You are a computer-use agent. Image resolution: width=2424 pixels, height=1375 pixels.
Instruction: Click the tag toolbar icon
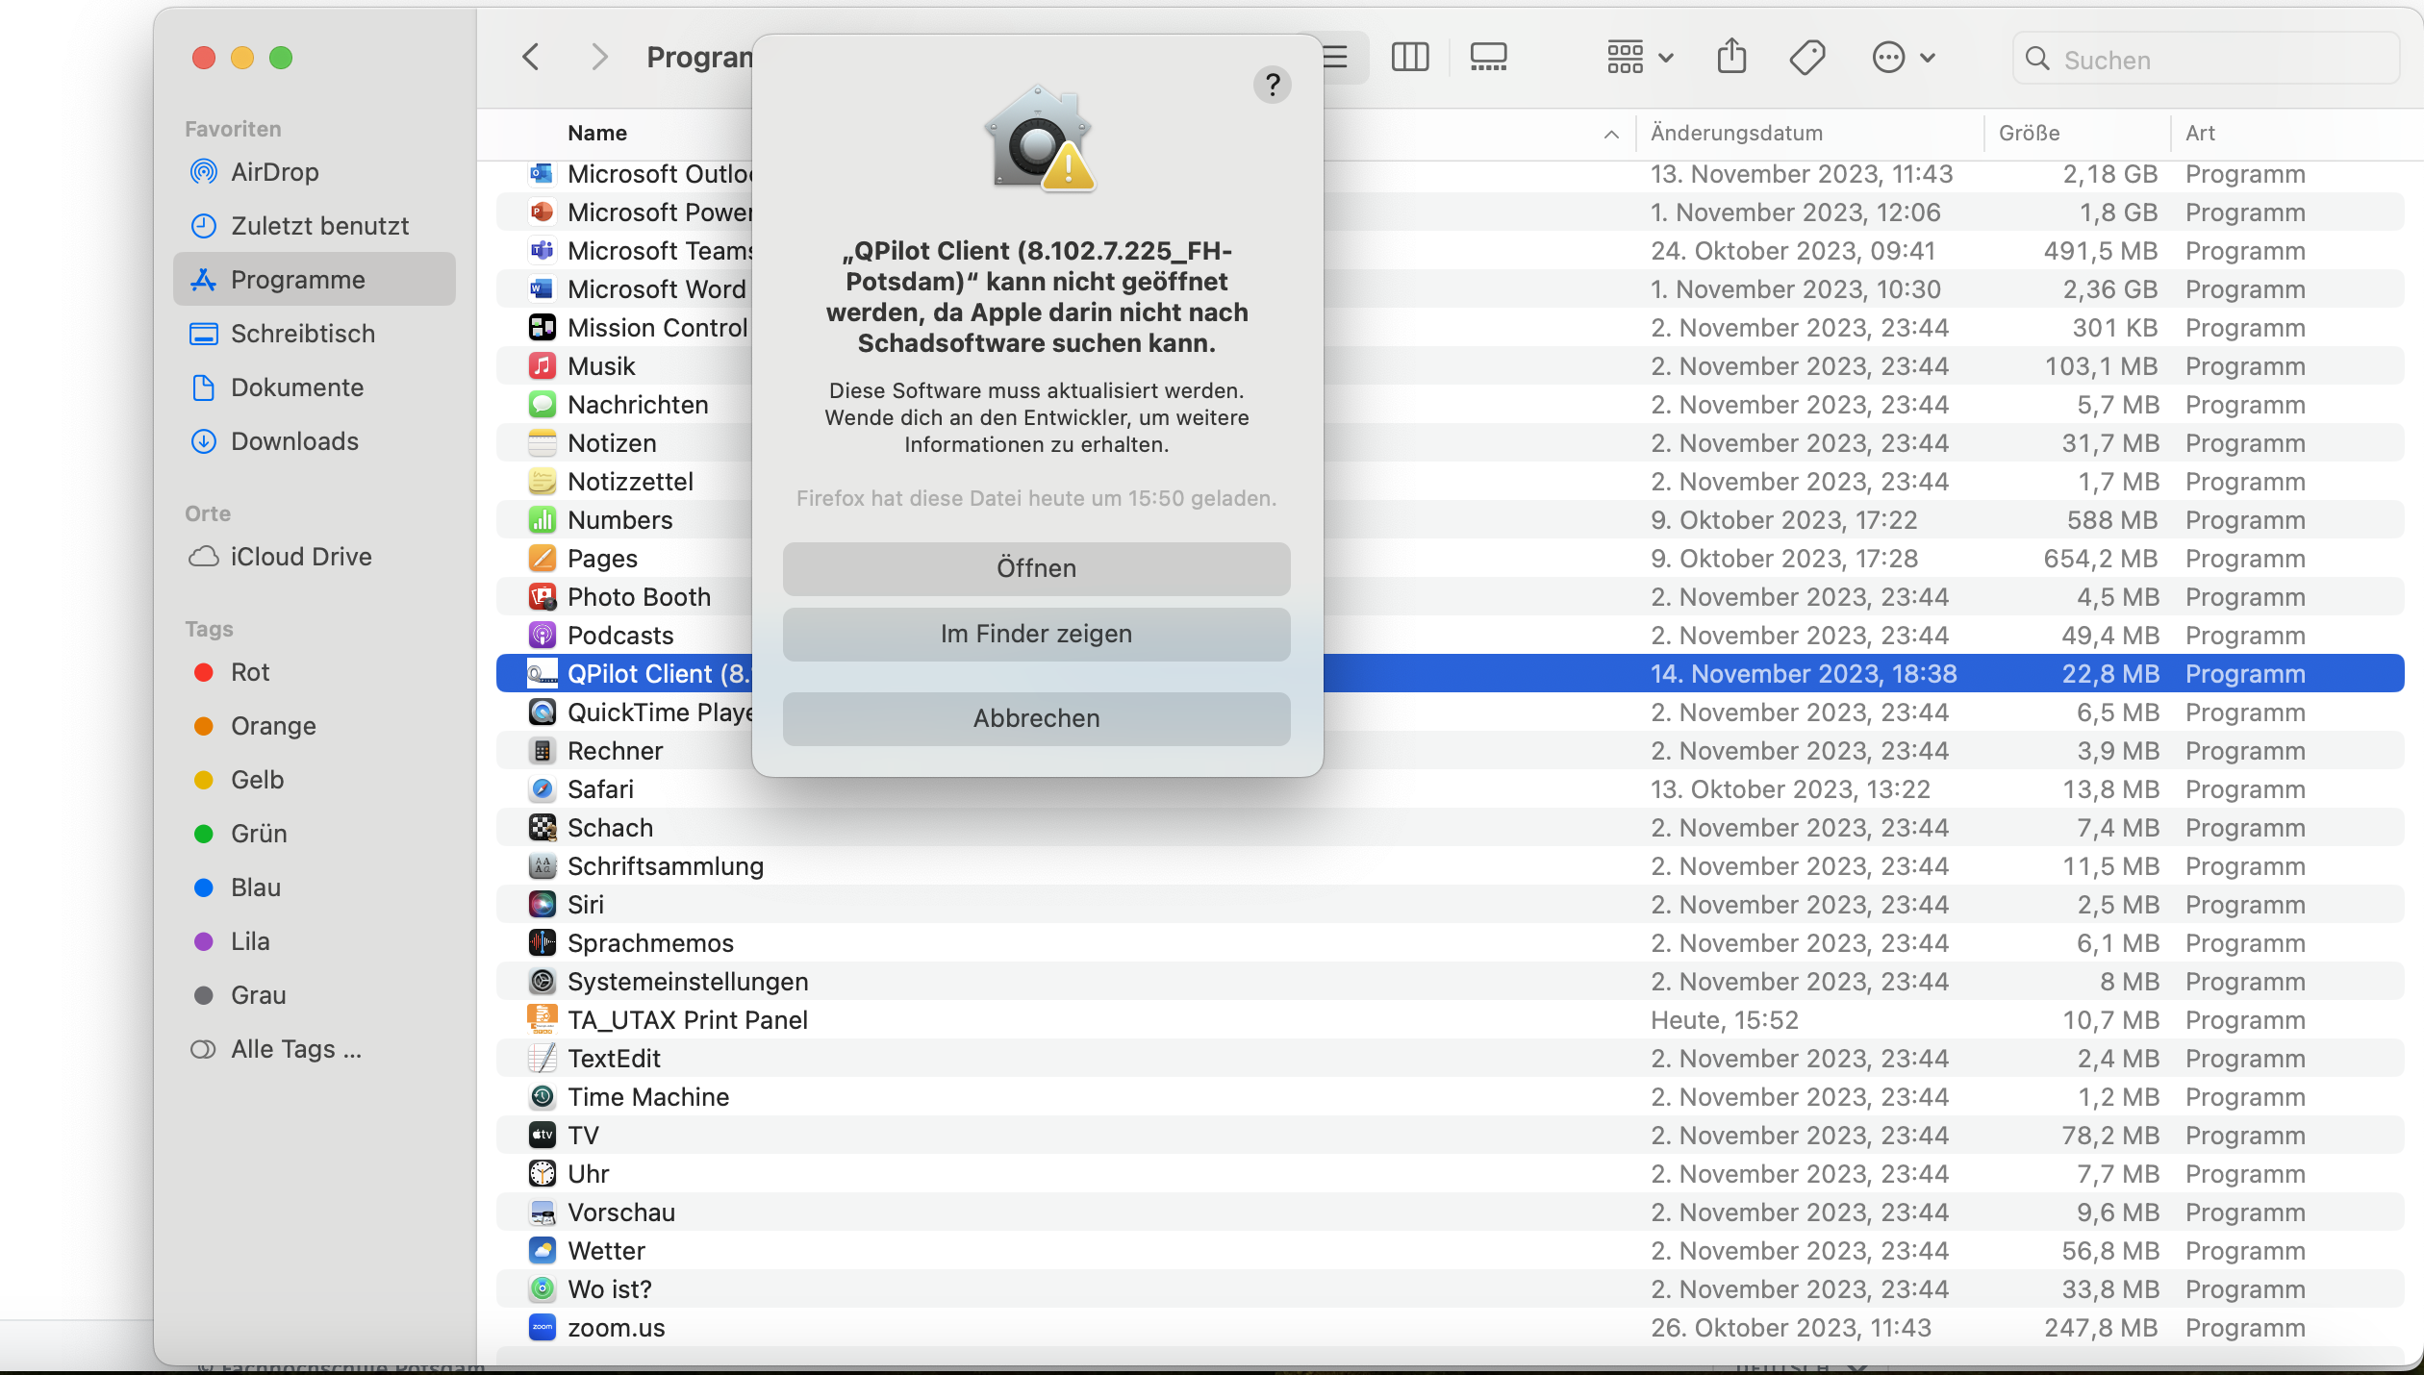(1806, 58)
